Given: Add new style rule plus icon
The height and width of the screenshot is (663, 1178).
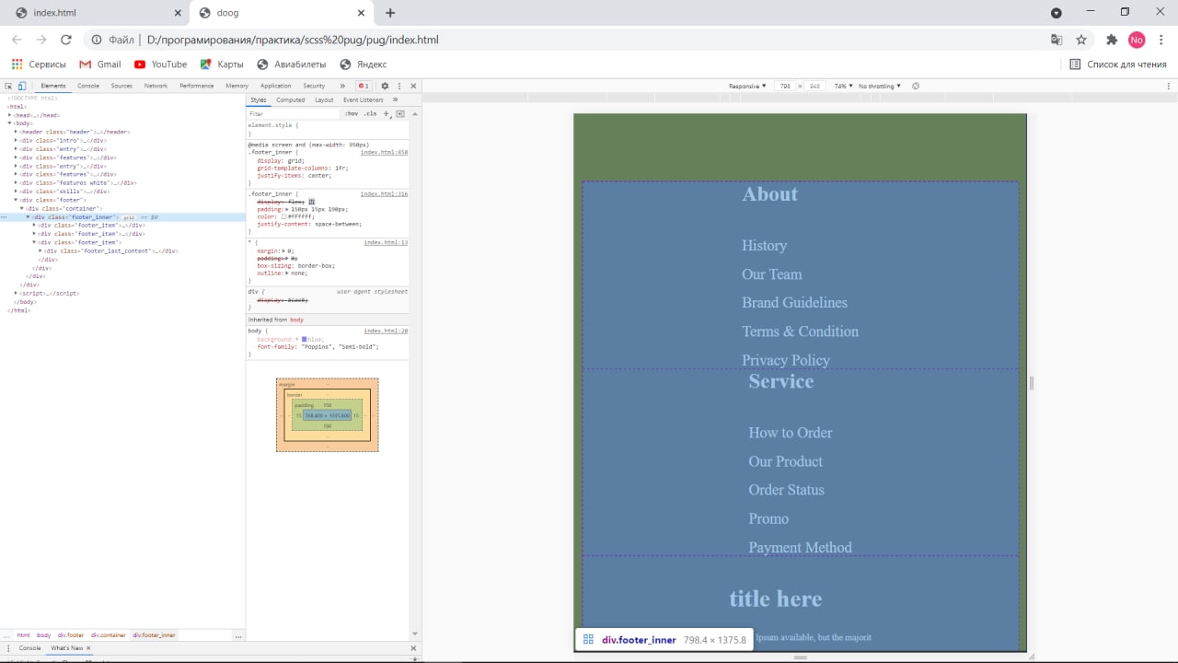Looking at the screenshot, I should (x=387, y=113).
